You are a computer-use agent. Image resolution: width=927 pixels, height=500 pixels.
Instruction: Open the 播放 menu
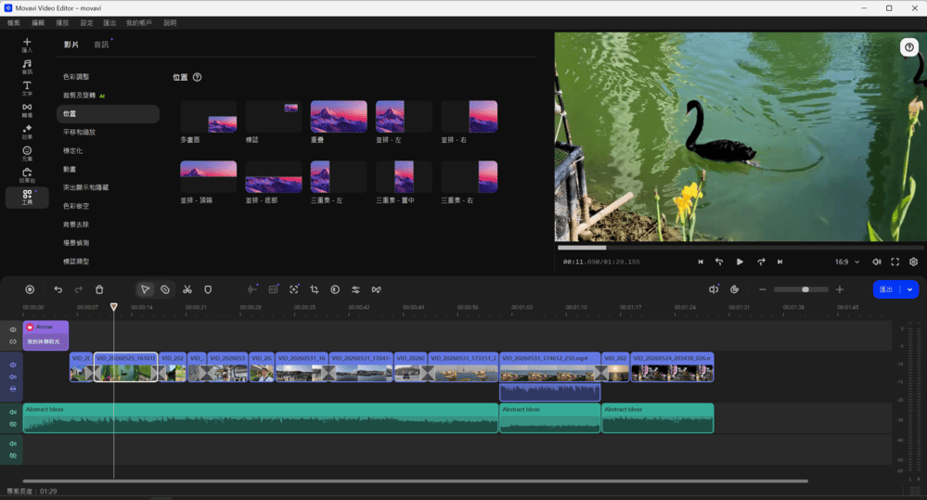click(62, 23)
